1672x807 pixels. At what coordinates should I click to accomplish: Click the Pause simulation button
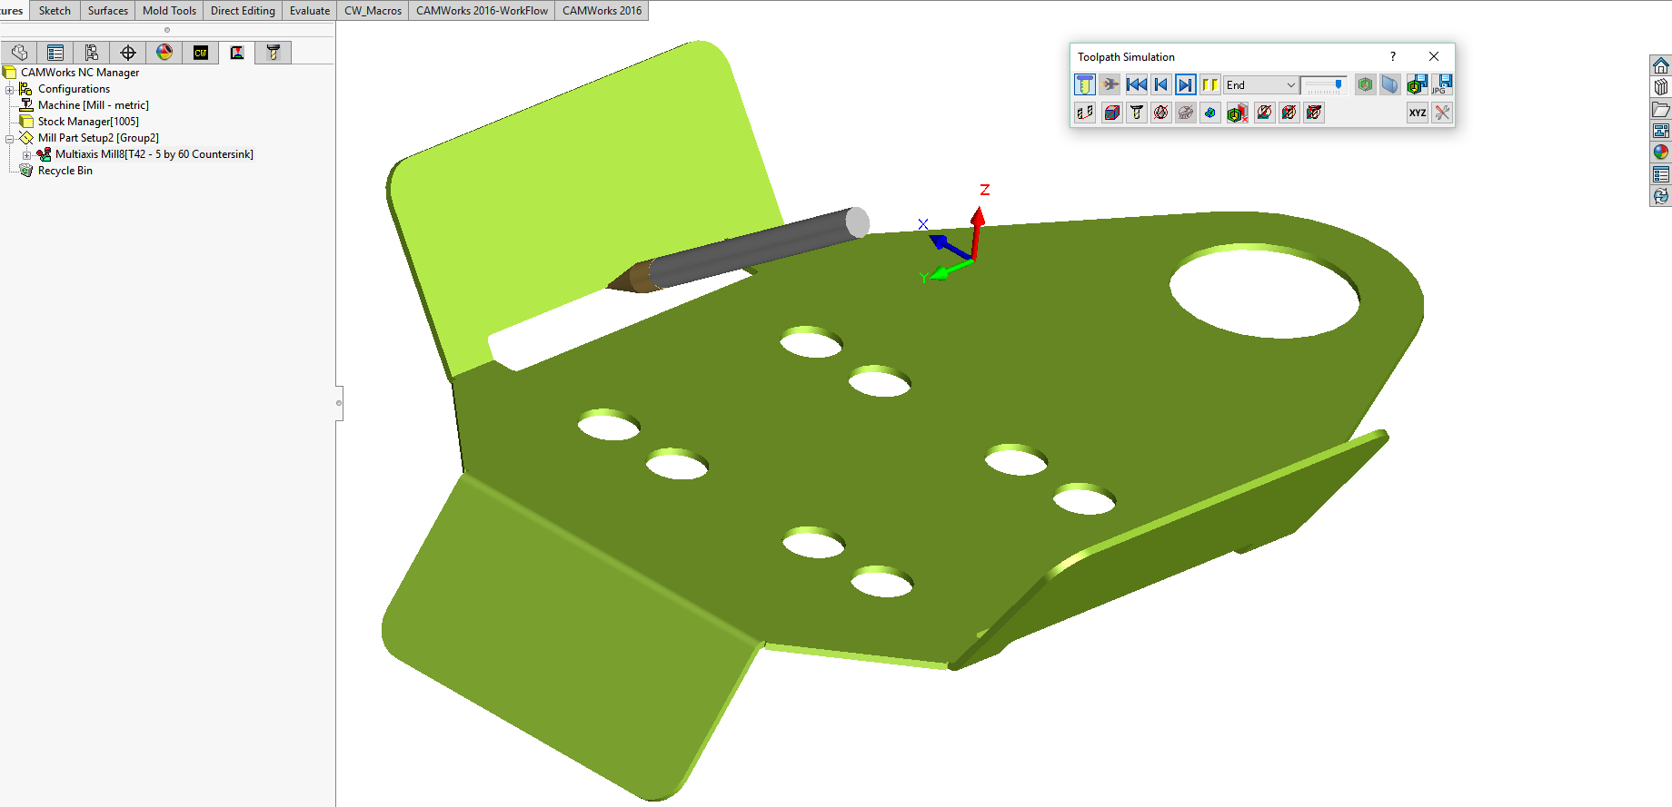(x=1209, y=85)
